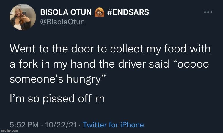Open the BISOLA OTUN display name

(66, 12)
